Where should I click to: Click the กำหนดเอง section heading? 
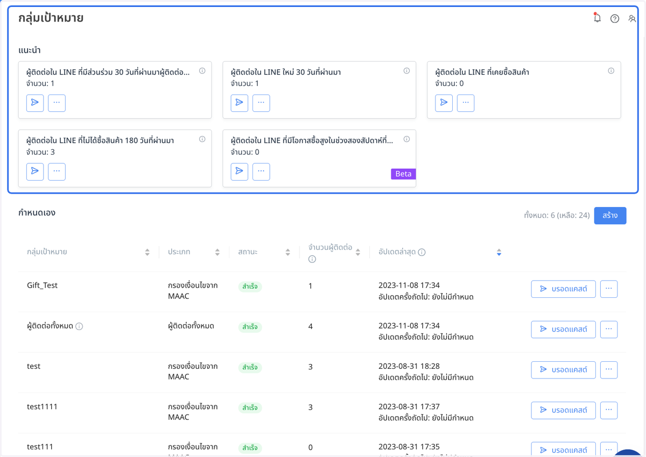pyautogui.click(x=37, y=212)
